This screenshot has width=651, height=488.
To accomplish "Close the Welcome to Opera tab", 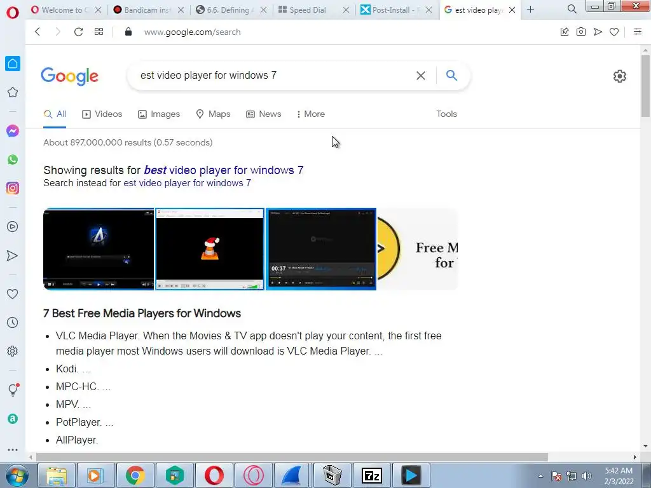I will (x=98, y=10).
